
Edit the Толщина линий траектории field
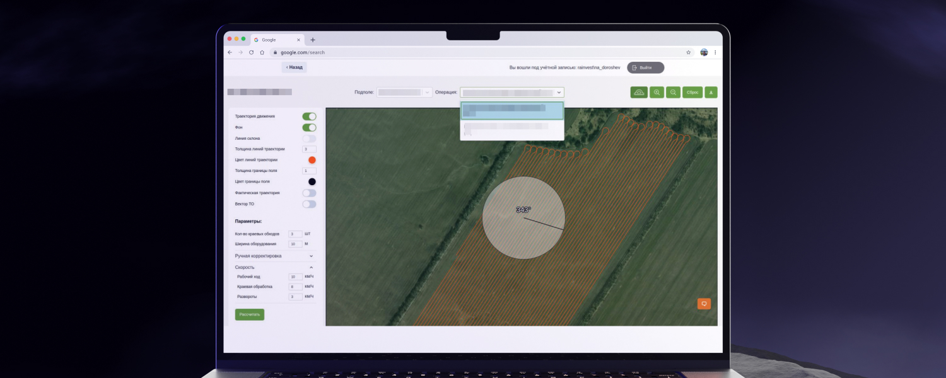pos(309,149)
